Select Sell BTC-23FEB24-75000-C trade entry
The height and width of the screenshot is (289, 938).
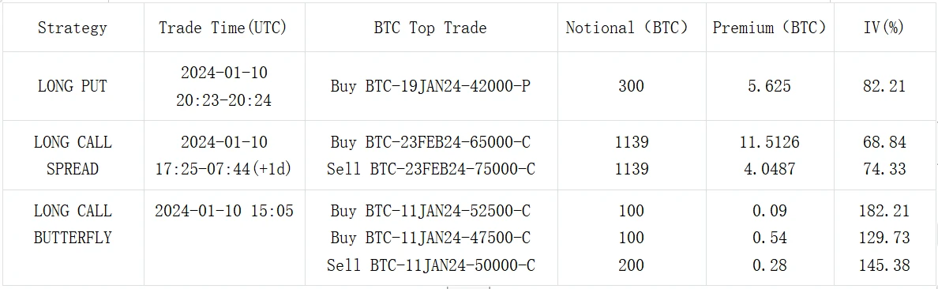tap(431, 169)
